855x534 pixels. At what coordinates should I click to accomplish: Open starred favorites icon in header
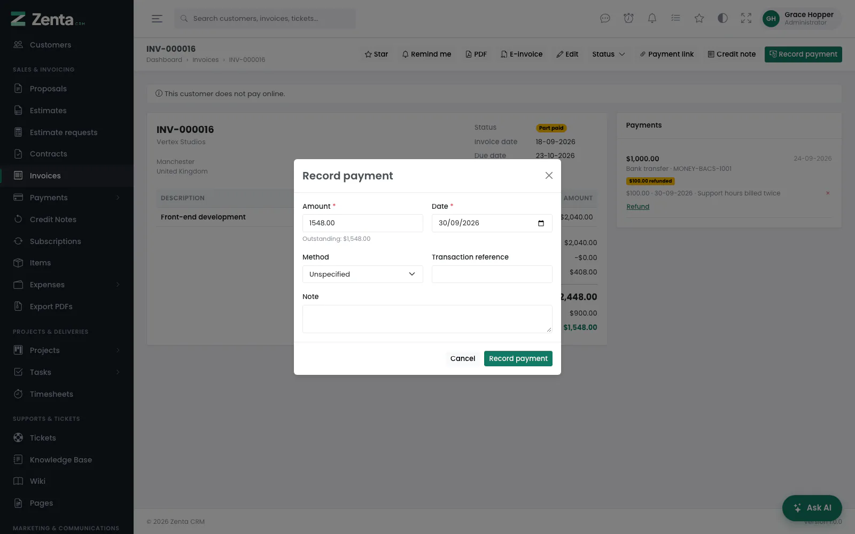699,19
